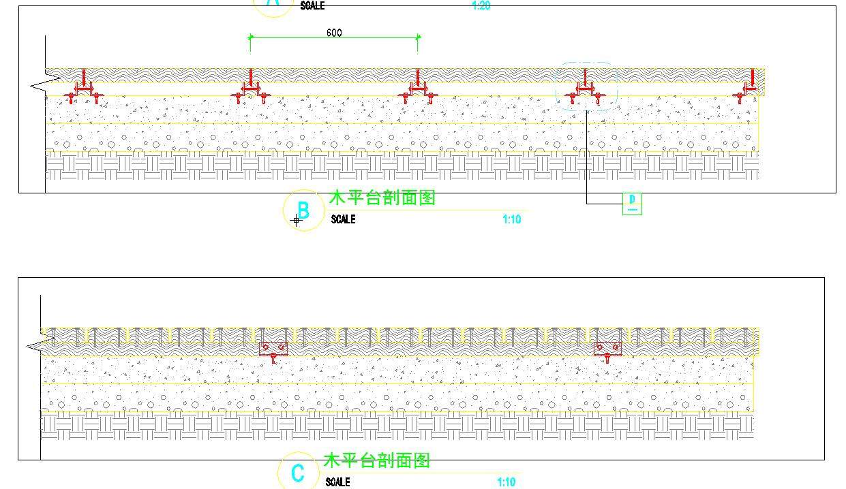This screenshot has height=489, width=846.
Task: Click the section marker B circle
Action: pyautogui.click(x=303, y=210)
